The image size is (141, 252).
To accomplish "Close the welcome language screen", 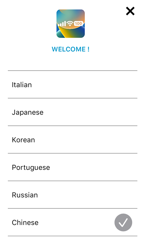I will point(130,11).
